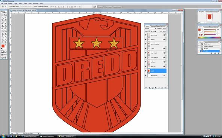
Task: Click the red foreground color swatch in toolbox
Action: pos(3,46)
